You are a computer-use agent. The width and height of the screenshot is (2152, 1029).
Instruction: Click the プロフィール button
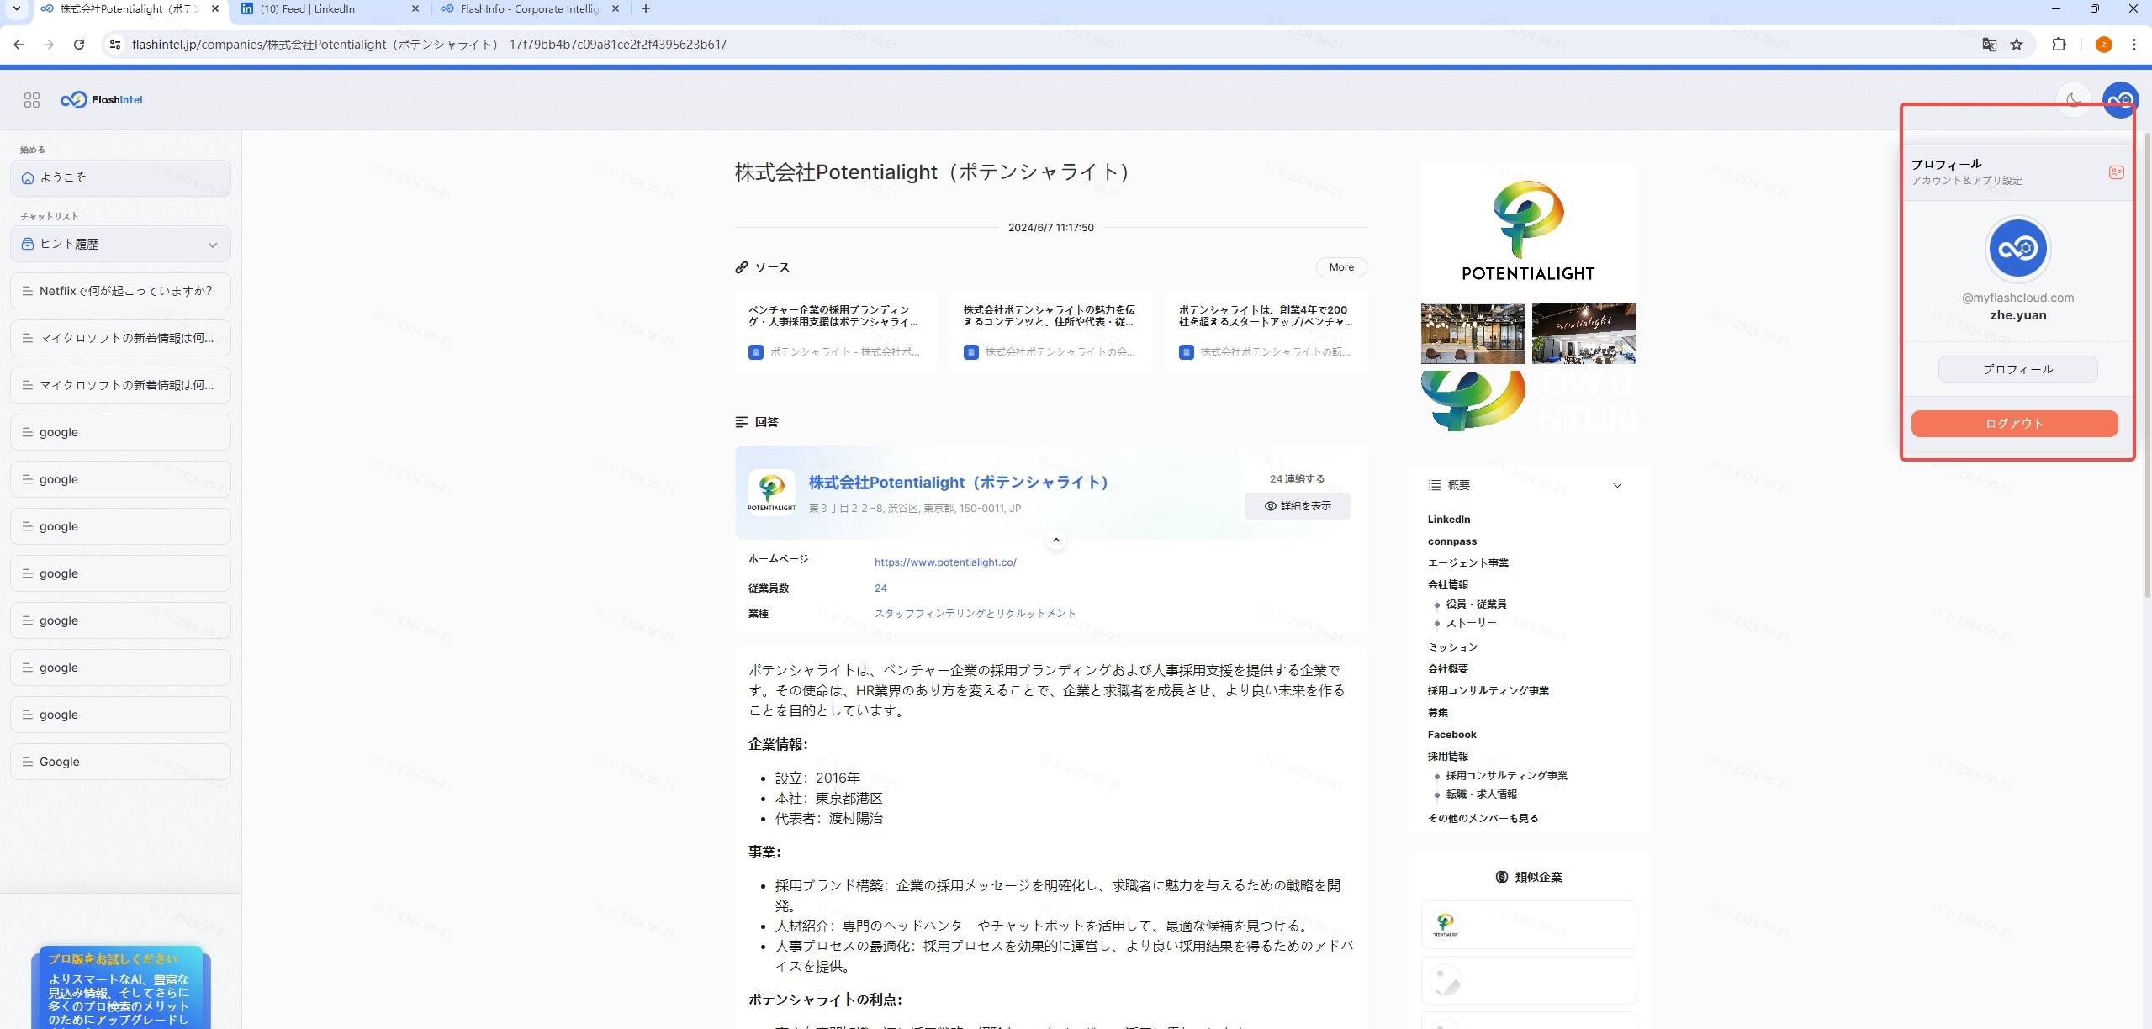point(2017,369)
